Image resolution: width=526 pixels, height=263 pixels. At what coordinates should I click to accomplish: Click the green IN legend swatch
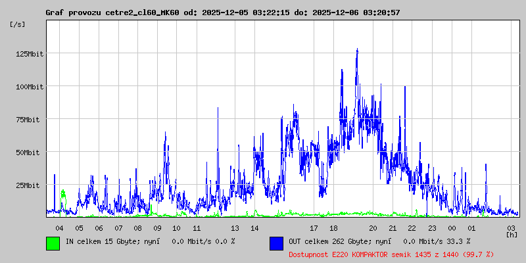click(x=53, y=243)
